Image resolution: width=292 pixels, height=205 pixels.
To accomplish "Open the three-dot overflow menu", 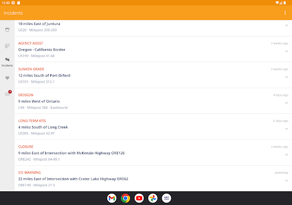I will click(285, 13).
